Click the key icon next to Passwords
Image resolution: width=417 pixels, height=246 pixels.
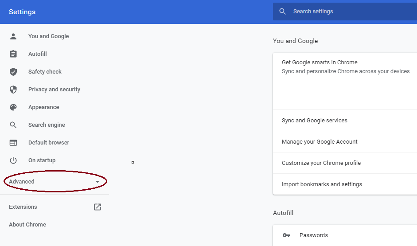(286, 235)
